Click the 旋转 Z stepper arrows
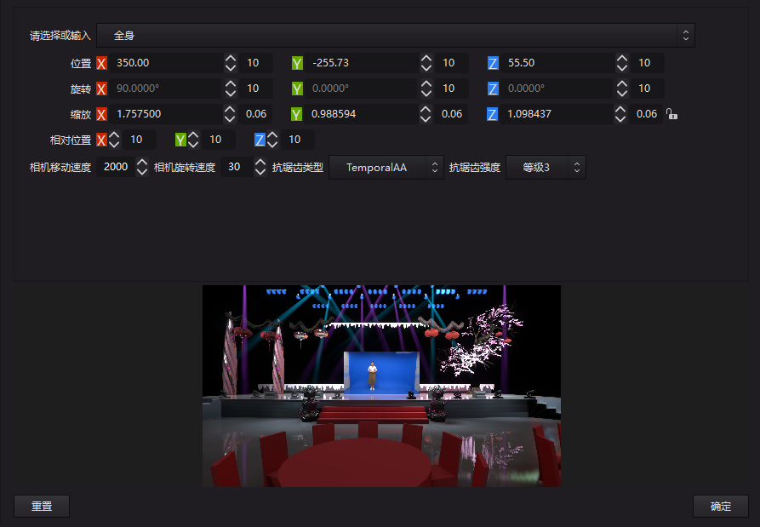Screen dimensions: 760x527 pos(622,89)
